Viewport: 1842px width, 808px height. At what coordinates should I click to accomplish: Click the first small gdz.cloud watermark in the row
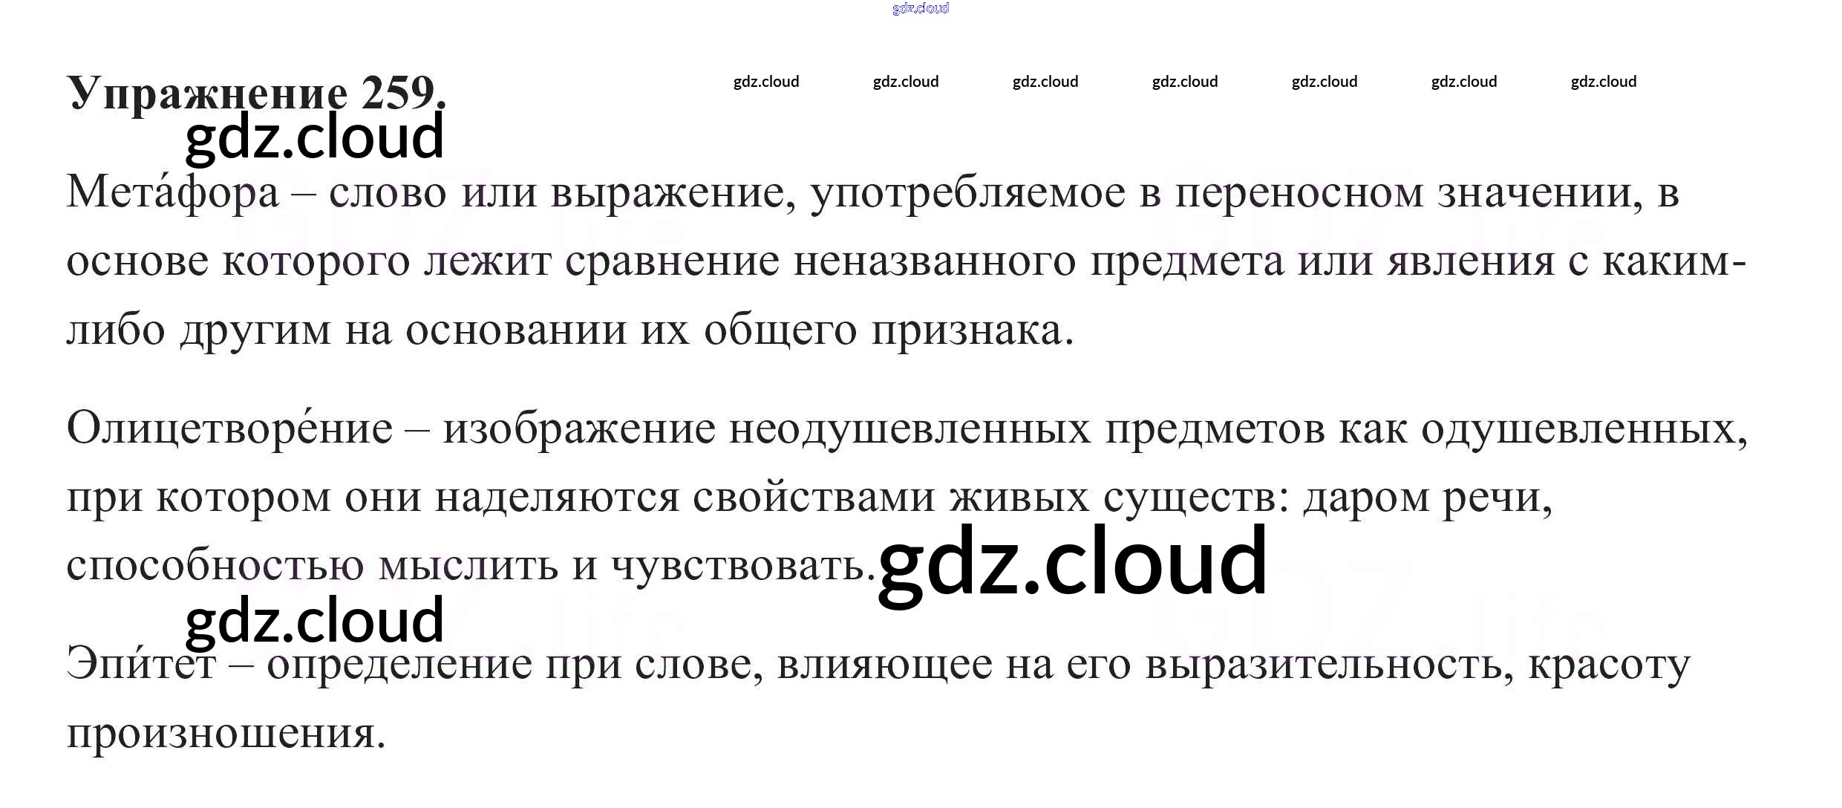pos(765,82)
